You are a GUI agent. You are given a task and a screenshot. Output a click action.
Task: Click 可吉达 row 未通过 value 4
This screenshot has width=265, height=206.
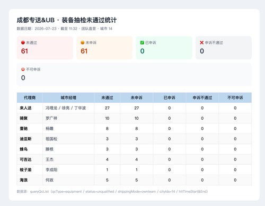pos(107,159)
